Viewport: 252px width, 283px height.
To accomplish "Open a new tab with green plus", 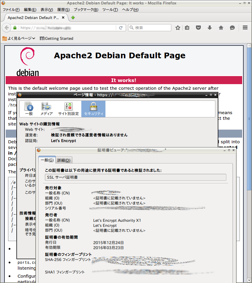I will (73, 18).
